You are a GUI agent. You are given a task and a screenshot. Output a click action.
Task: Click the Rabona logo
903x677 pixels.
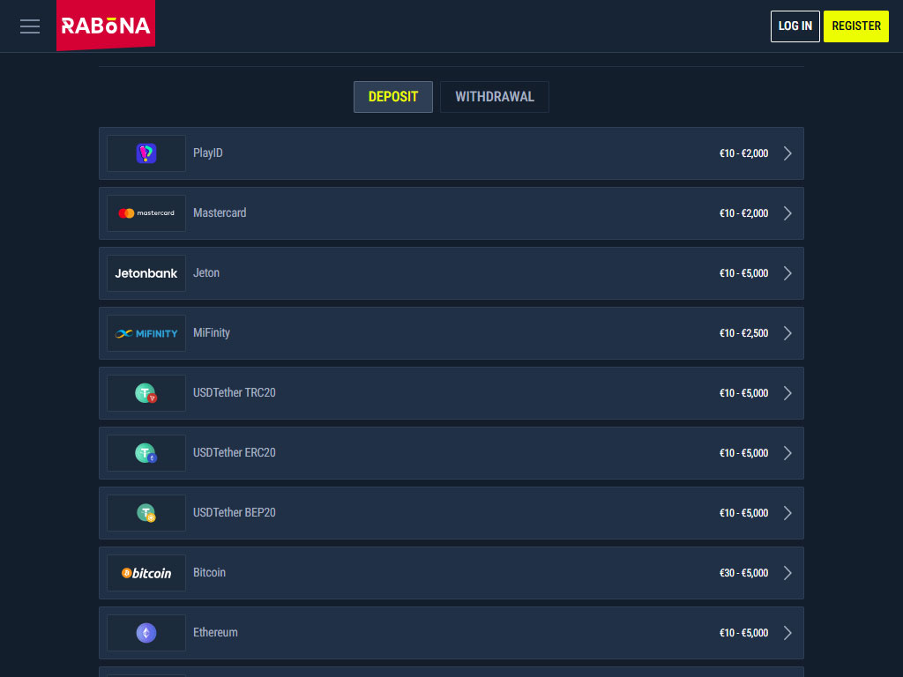(106, 26)
